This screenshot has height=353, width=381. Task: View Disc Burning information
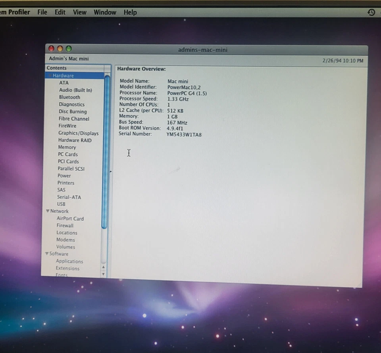73,111
